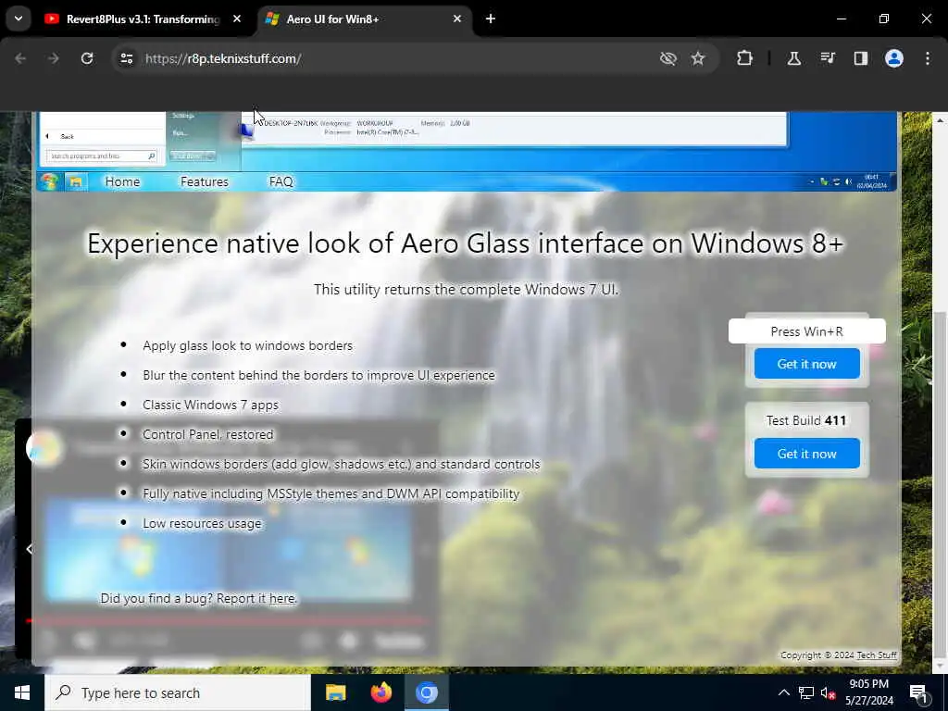Click previous arrow on blurred video overlay
Image resolution: width=948 pixels, height=711 pixels.
(x=29, y=549)
